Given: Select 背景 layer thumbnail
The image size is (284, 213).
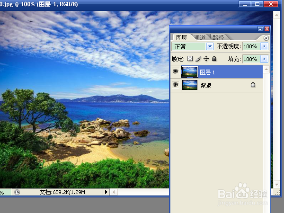Looking at the screenshot, I should pyautogui.click(x=190, y=85).
